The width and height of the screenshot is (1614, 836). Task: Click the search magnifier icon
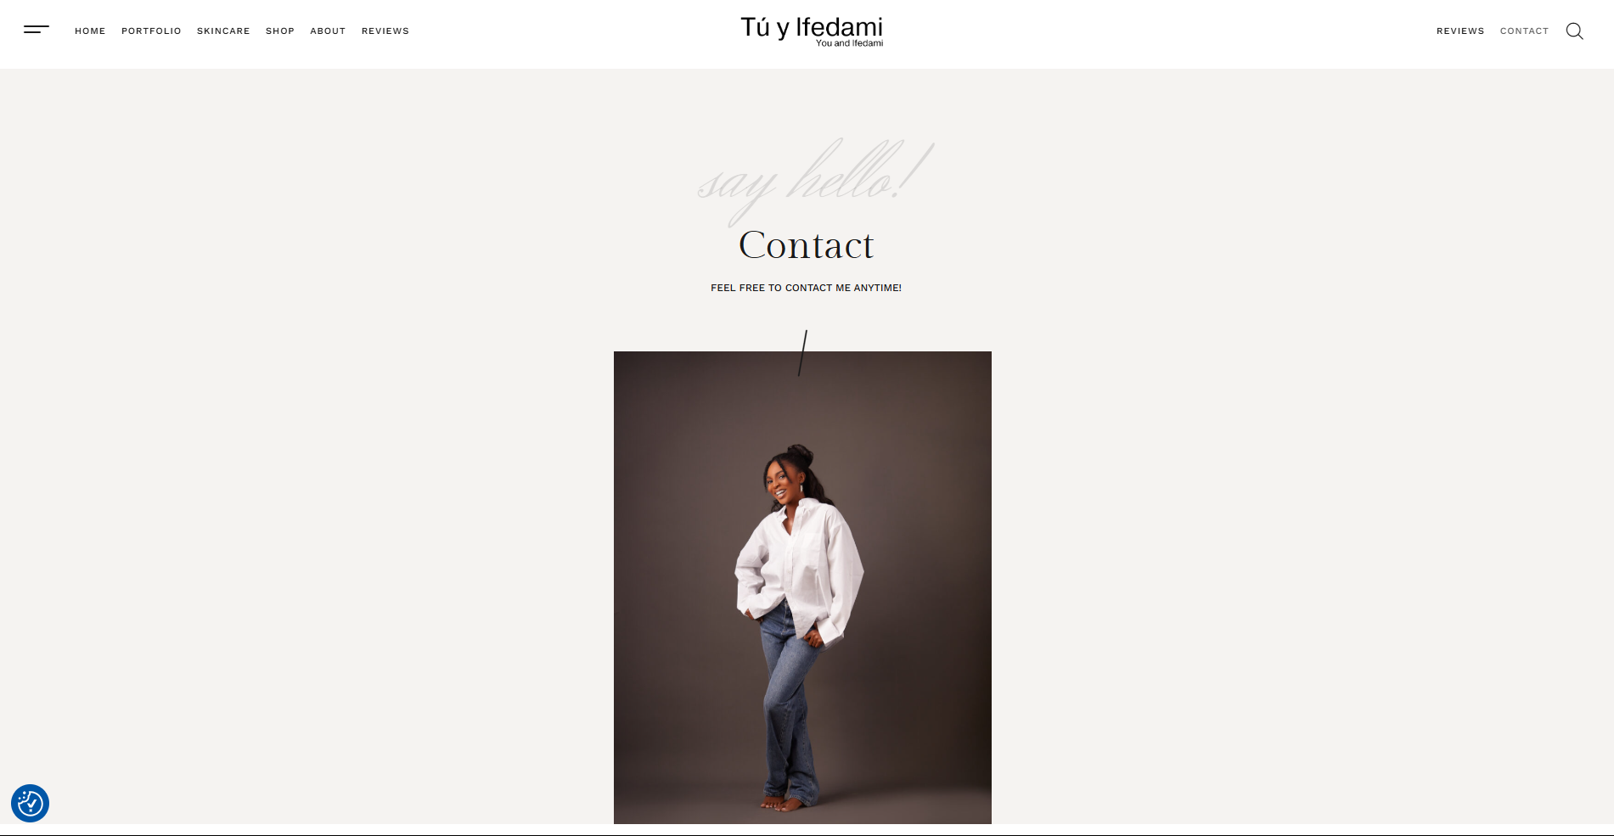1574,31
